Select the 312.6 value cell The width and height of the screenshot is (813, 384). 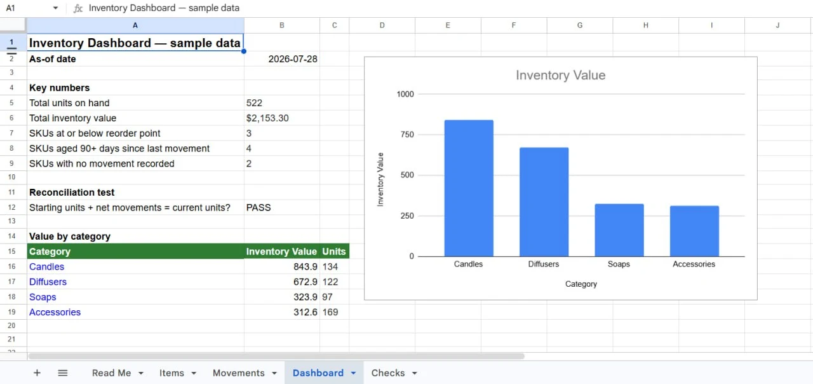(x=282, y=313)
